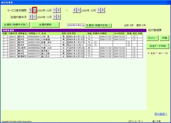
Task: Follow the 前の画面へ link
Action: (161, 114)
